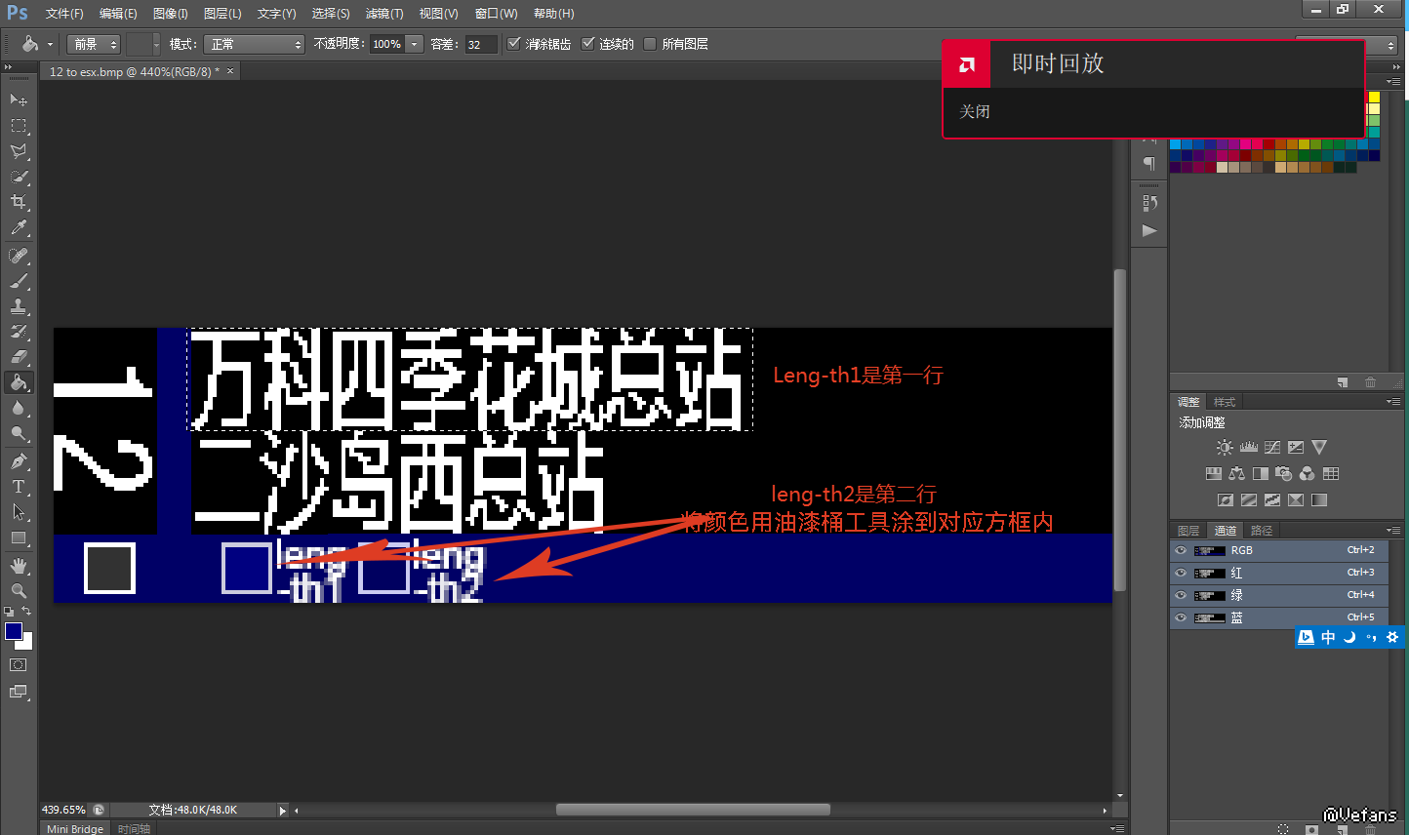The image size is (1409, 835).
Task: Hide the 红 channel visibility eye
Action: click(1181, 573)
